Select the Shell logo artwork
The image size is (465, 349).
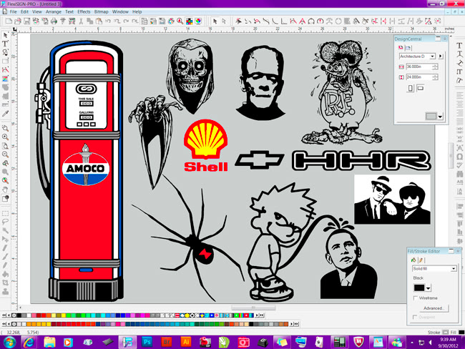[x=206, y=145]
